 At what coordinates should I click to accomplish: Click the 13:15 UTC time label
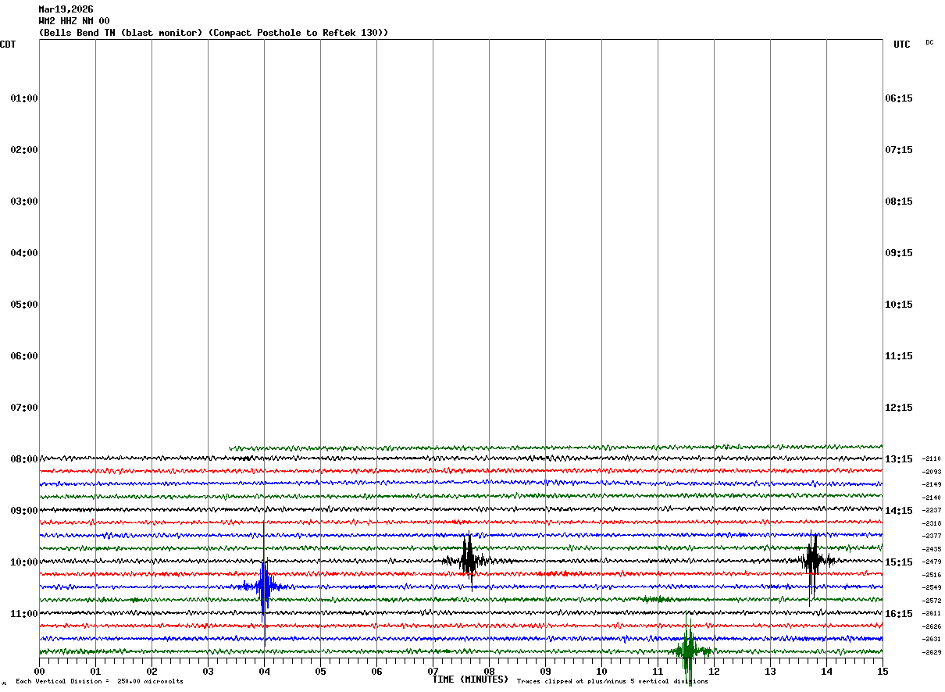(x=898, y=459)
